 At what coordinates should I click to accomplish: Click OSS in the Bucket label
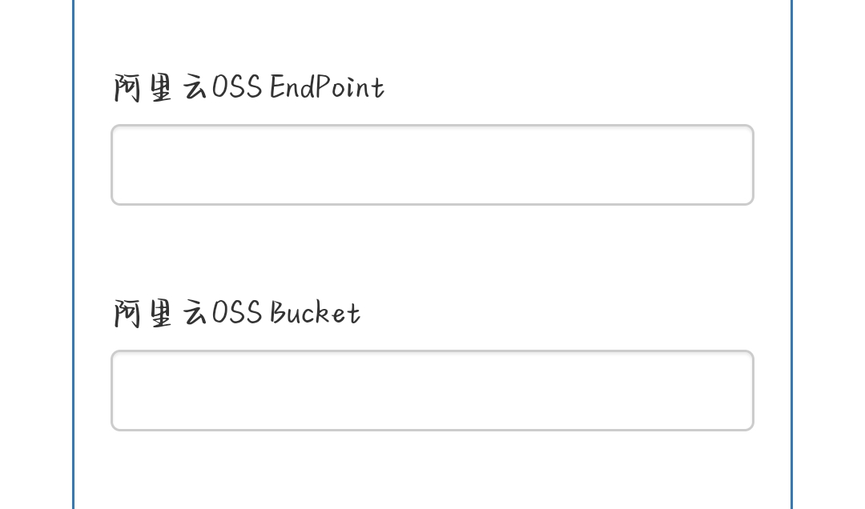[x=237, y=313]
